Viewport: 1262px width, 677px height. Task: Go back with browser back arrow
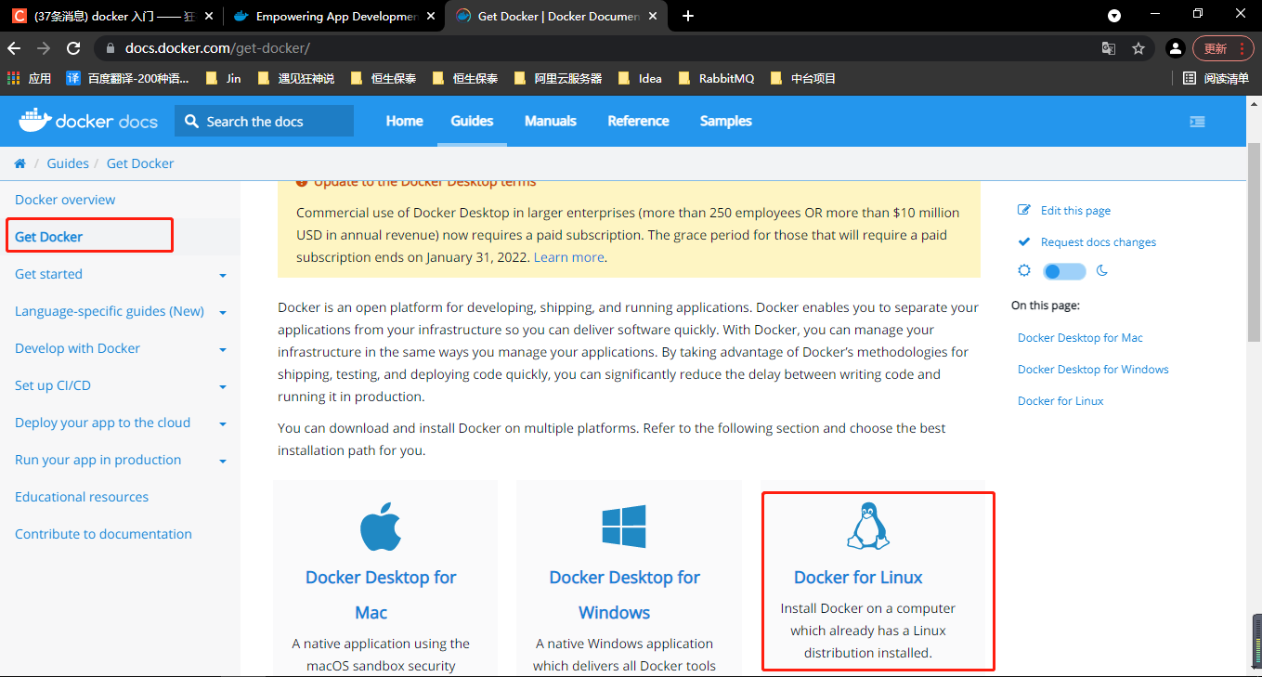point(14,48)
